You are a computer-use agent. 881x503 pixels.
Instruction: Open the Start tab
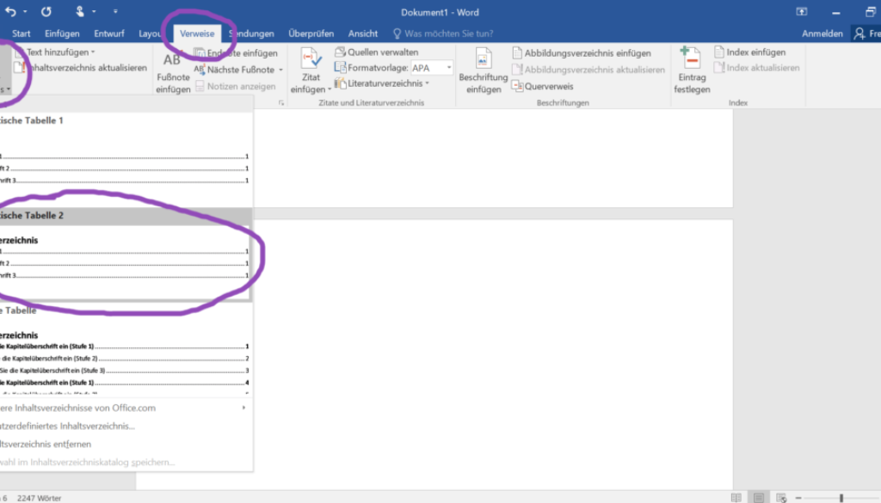(x=22, y=34)
